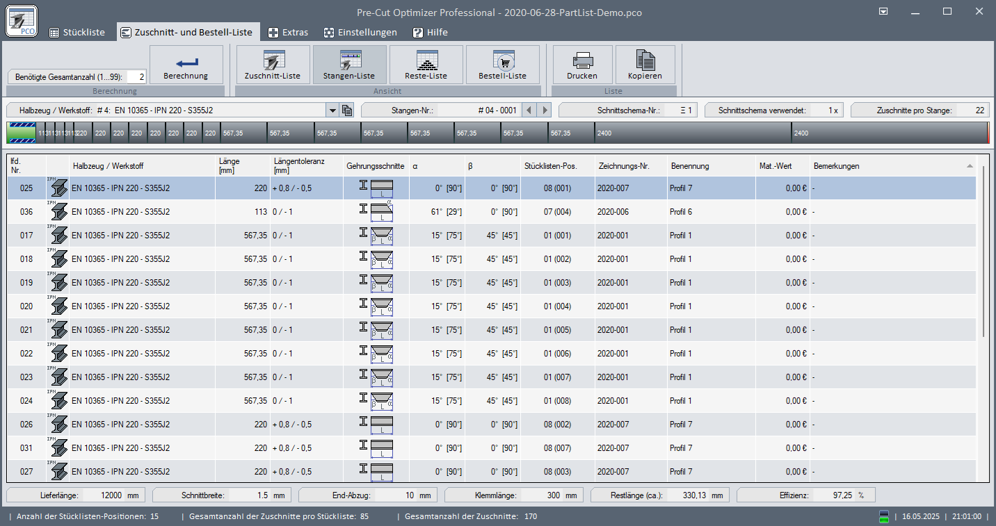Viewport: 996px width, 526px height.
Task: Click the copy icon beside material dropdown
Action: tap(348, 110)
